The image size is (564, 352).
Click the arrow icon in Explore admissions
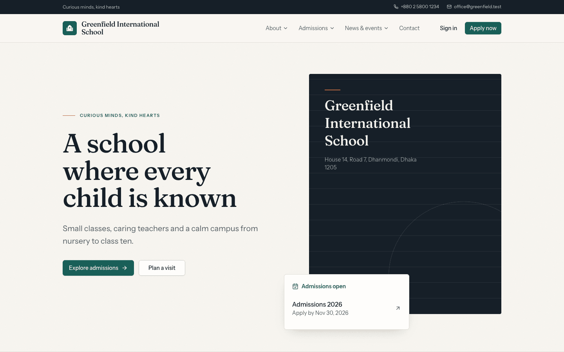coord(125,268)
